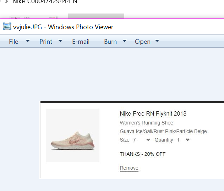
Task: Click the Open menu item
Action: coord(143,42)
